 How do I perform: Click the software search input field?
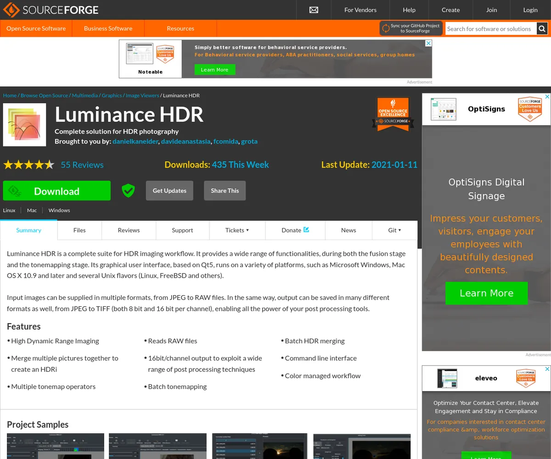click(489, 28)
